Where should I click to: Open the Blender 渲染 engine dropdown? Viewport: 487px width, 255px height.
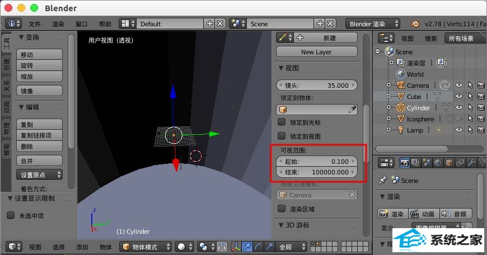point(372,24)
